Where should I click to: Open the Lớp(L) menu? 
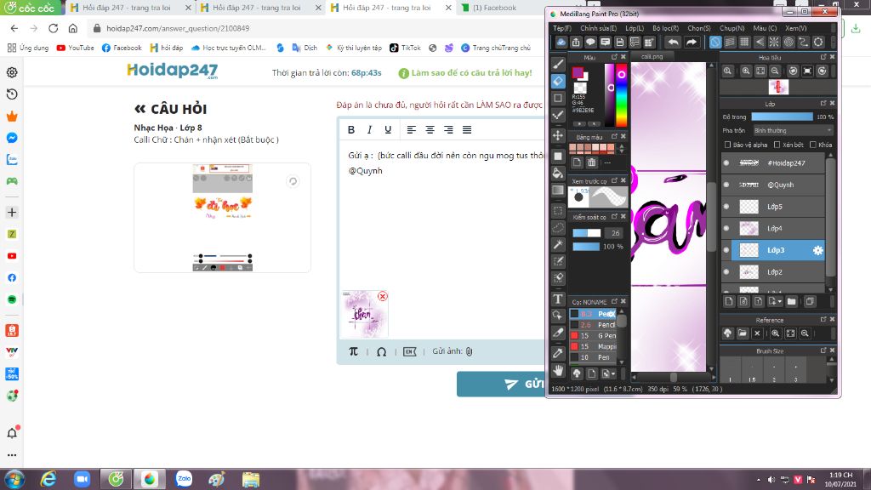pos(635,28)
